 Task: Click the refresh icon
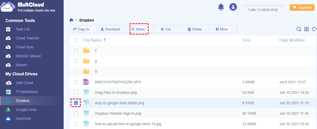pyautogui.click(x=314, y=29)
